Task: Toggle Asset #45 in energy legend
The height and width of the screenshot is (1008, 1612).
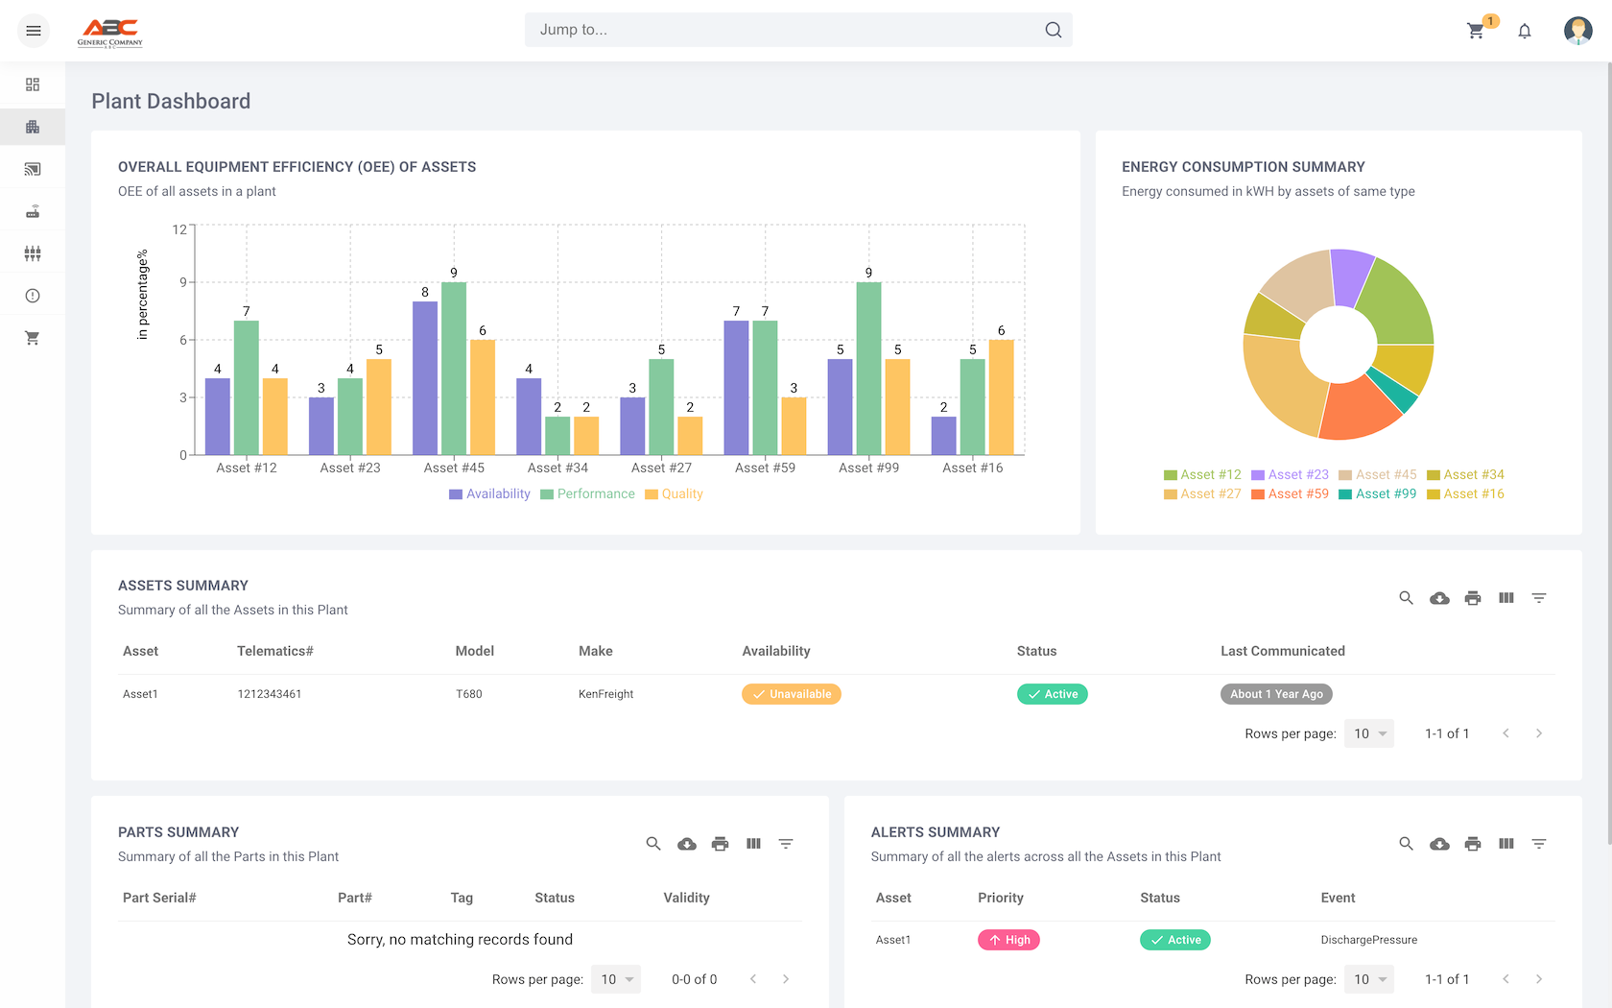Action: (x=1378, y=474)
